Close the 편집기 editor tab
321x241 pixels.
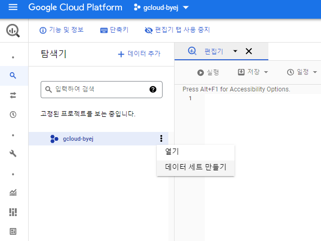point(249,51)
